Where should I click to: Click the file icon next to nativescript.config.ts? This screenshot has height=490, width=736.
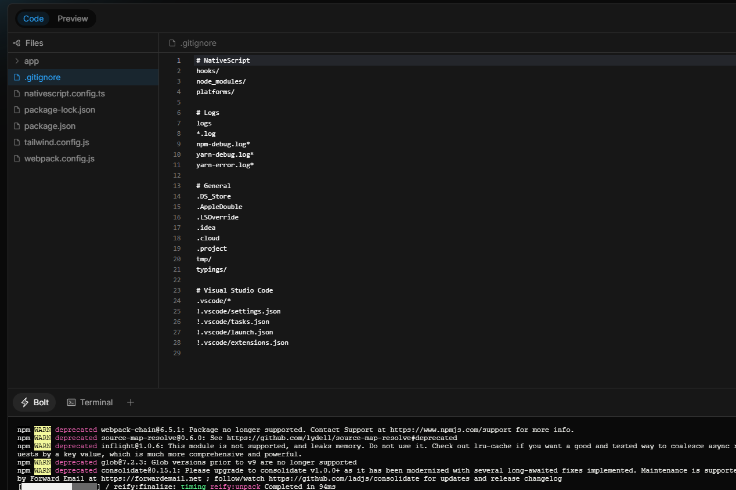[x=17, y=93]
